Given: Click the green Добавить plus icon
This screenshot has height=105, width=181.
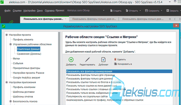Looking at the screenshot, I should click(71, 60).
